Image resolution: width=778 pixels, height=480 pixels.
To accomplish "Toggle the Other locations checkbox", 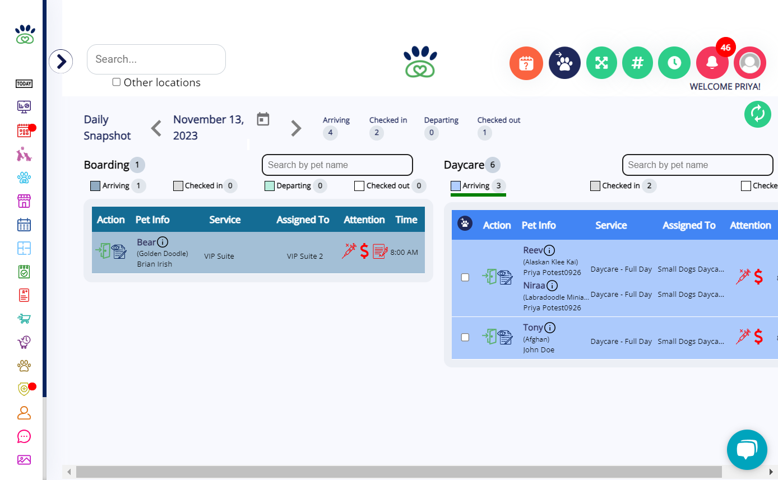I will [117, 82].
